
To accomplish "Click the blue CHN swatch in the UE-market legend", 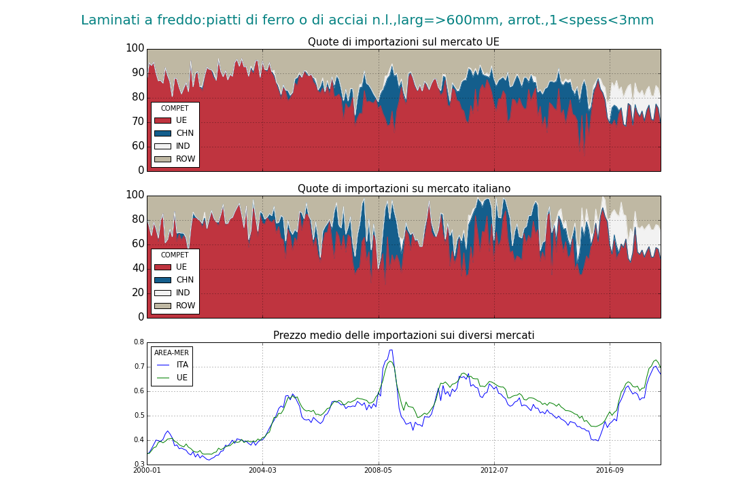I will [x=162, y=133].
